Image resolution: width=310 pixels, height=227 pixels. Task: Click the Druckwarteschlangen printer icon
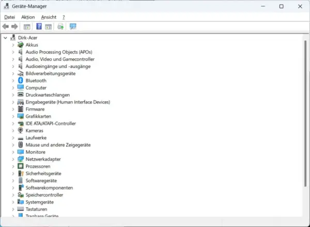point(20,95)
